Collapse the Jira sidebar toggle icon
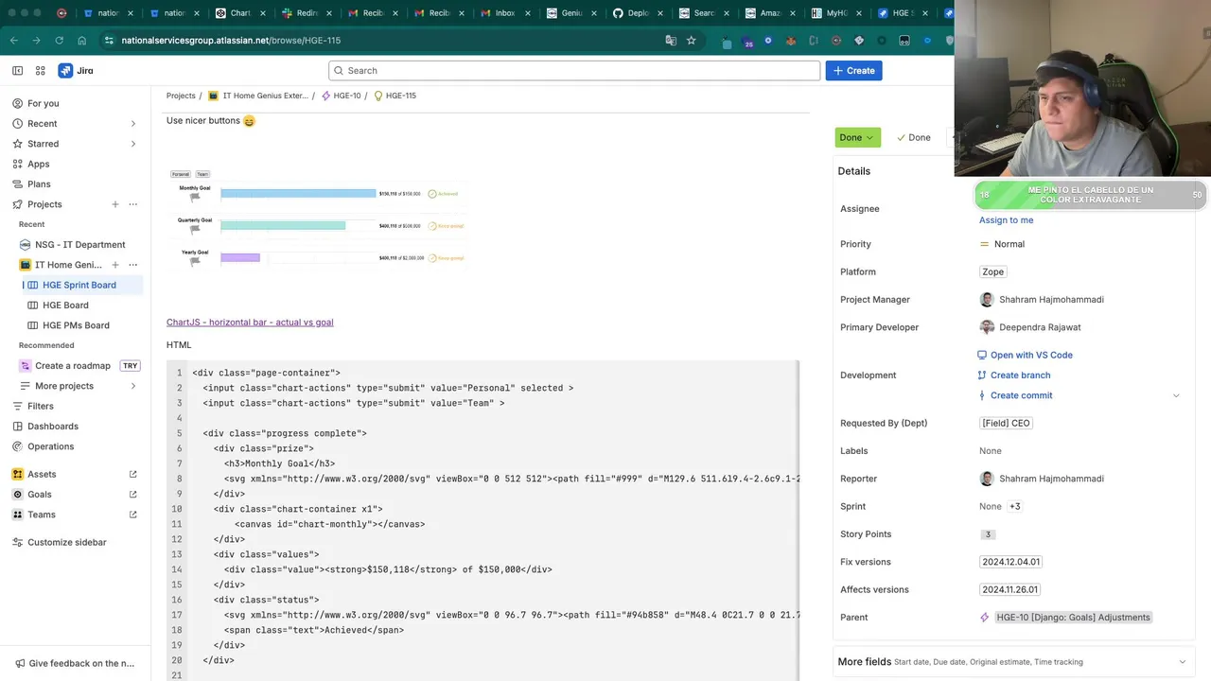 coord(17,71)
